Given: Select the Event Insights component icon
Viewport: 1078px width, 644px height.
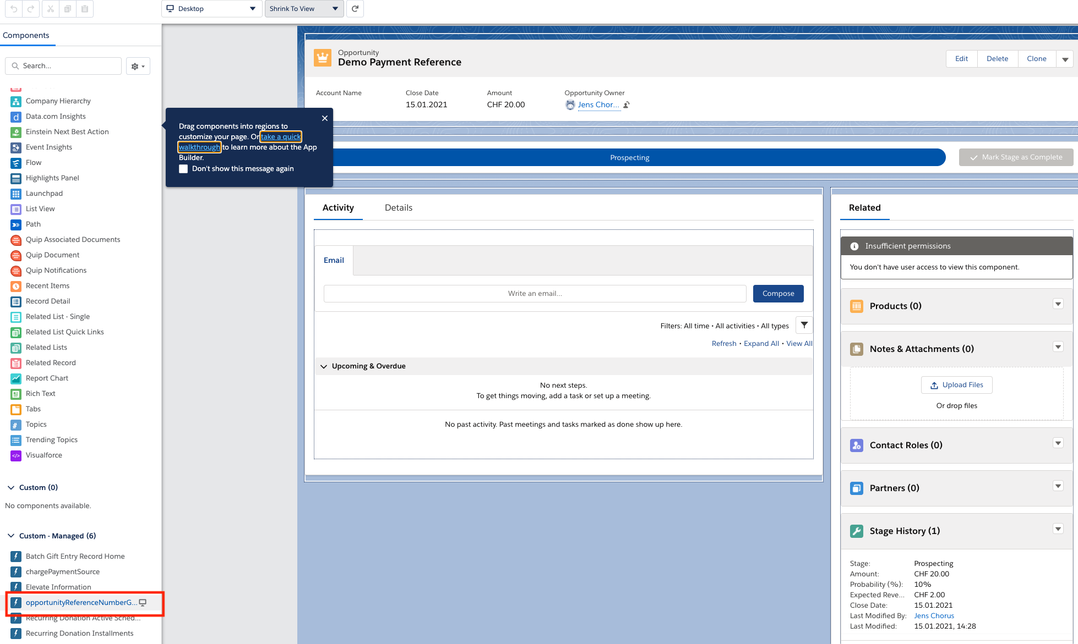Looking at the screenshot, I should point(16,147).
